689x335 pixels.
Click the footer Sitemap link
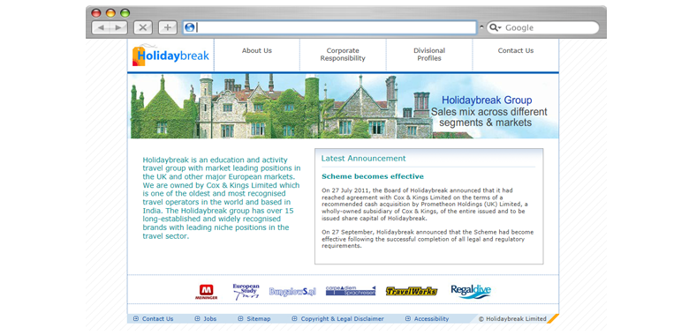[258, 319]
